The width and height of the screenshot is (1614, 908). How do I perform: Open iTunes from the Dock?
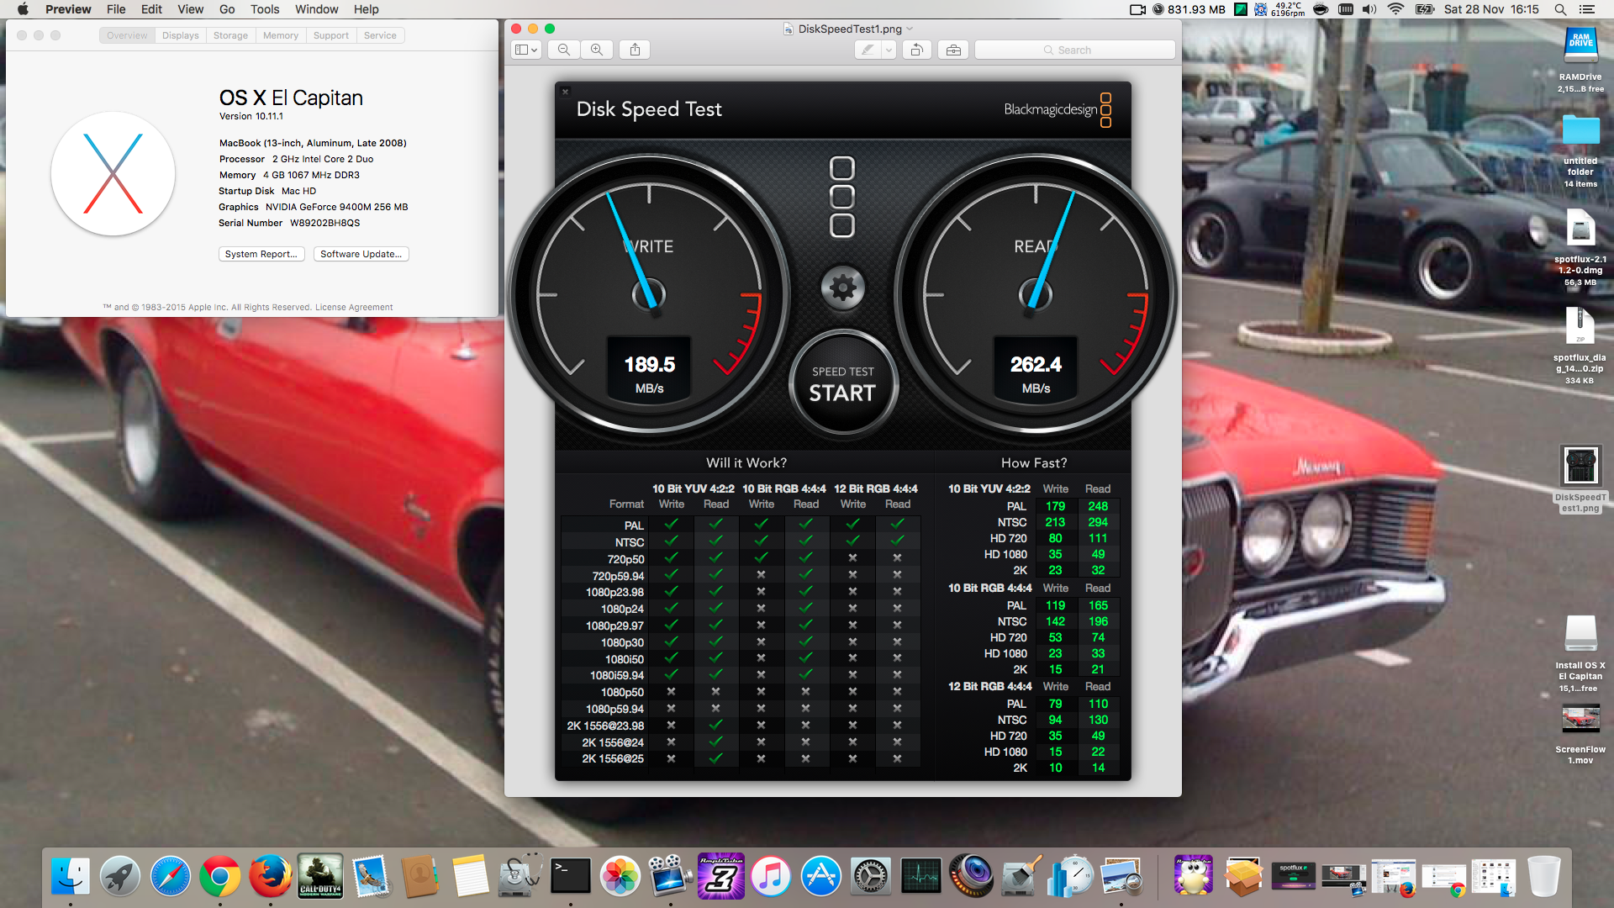[771, 877]
